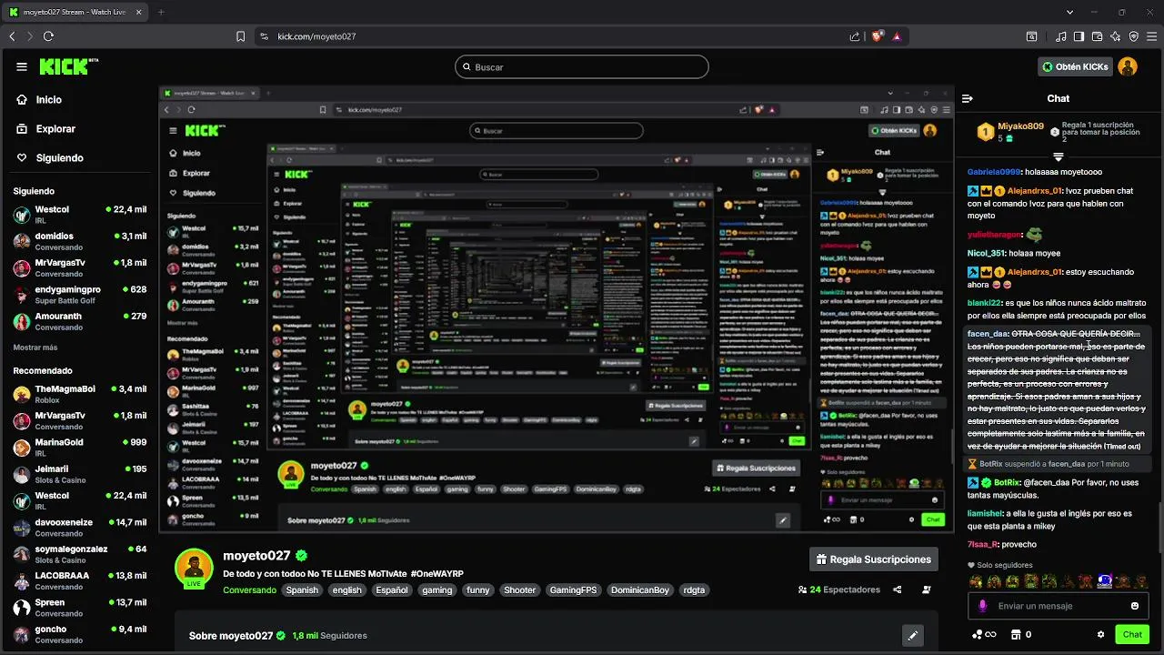Go to Inicio in the sidebar
Image resolution: width=1164 pixels, height=655 pixels.
point(39,100)
